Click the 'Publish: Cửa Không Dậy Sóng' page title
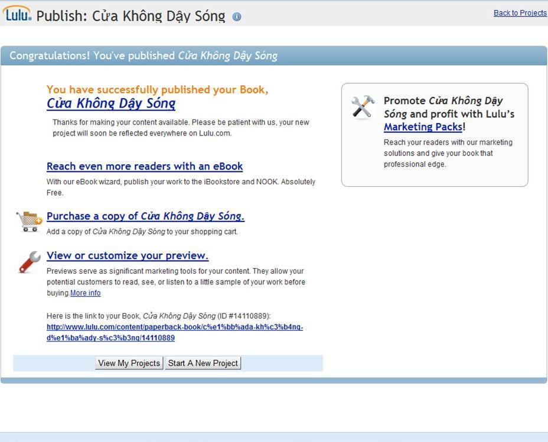548x442 pixels. point(131,16)
